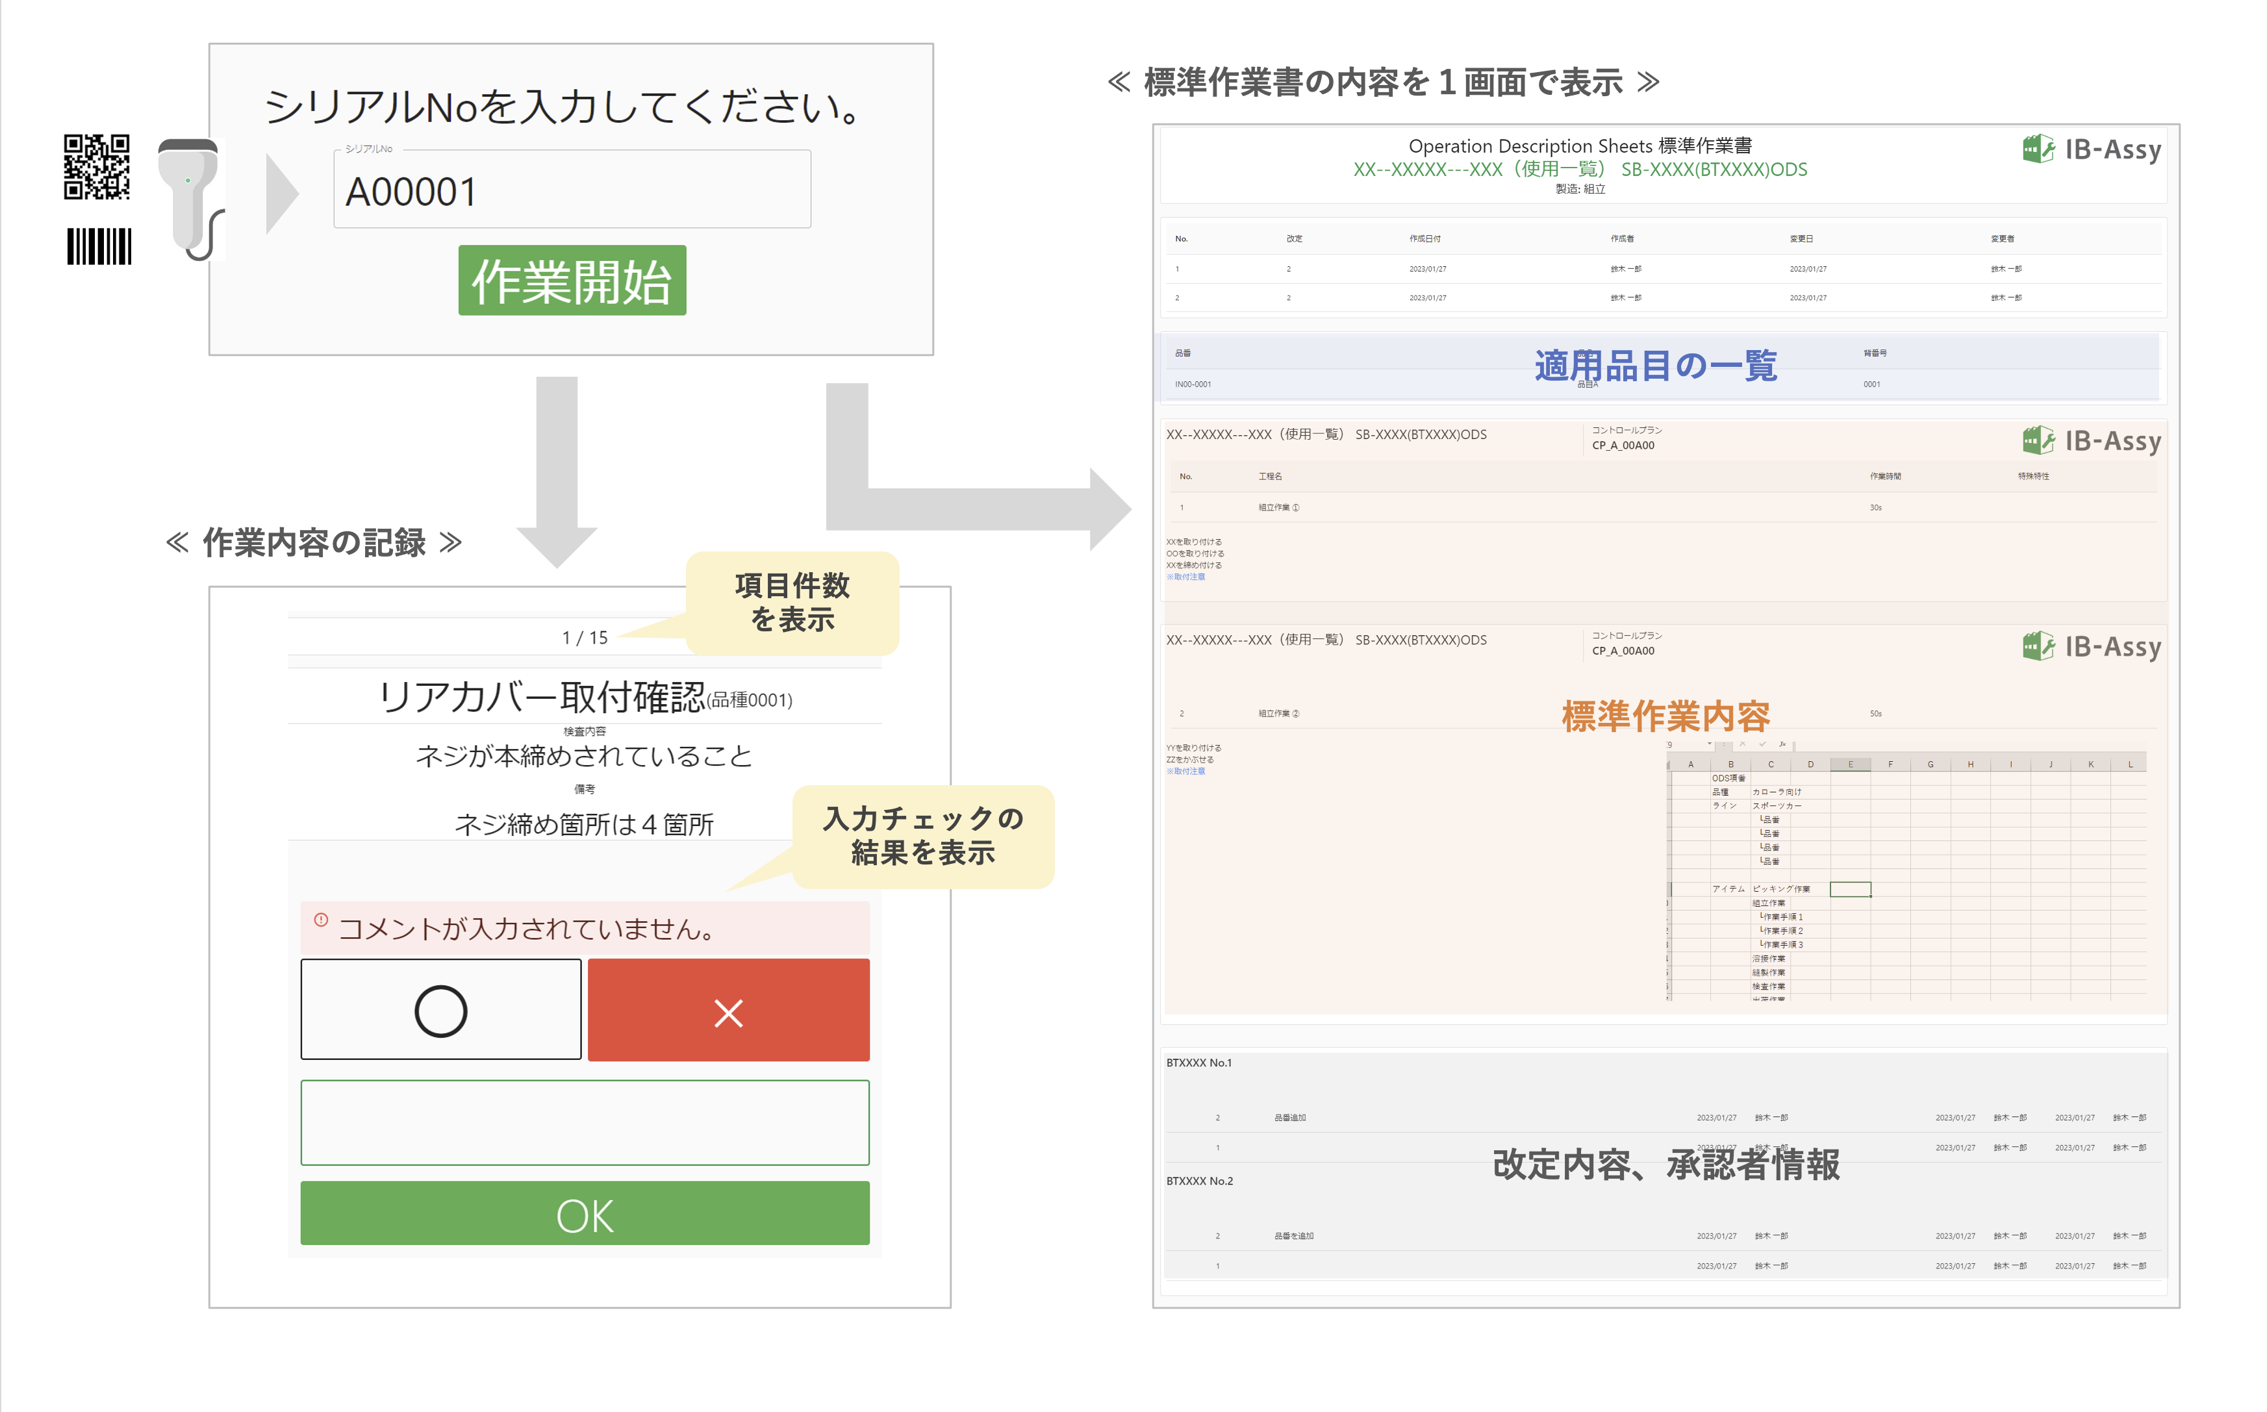2267x1412 pixels.
Task: Click the IN00-0001 part number cell
Action: [x=1193, y=384]
